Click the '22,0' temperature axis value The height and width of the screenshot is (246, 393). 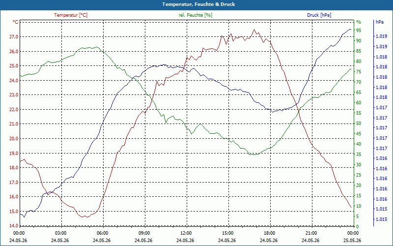[14, 109]
